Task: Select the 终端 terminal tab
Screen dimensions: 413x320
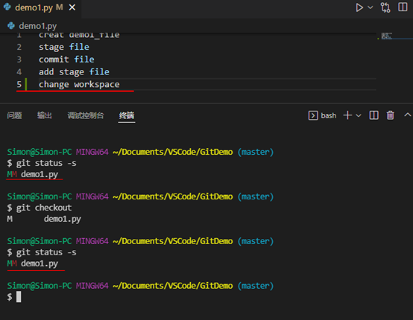Action: pyautogui.click(x=127, y=115)
